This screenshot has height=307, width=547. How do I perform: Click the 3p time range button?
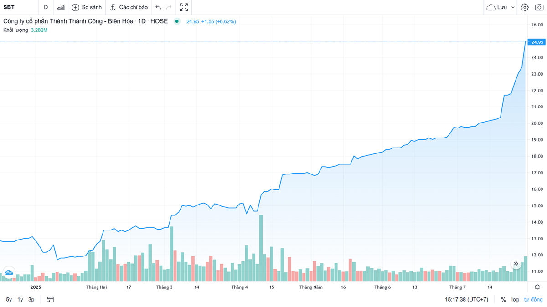pyautogui.click(x=31, y=299)
